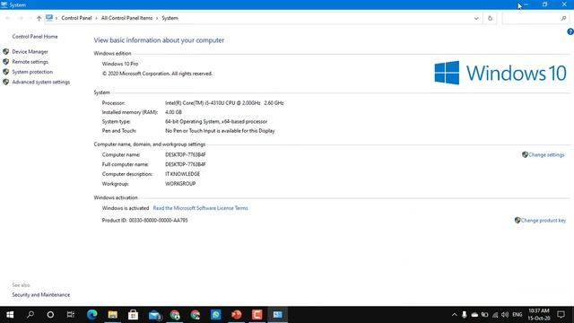Expand chevron after Control Panel breadcrumb
Image resolution: width=574 pixels, height=323 pixels.
(x=96, y=18)
